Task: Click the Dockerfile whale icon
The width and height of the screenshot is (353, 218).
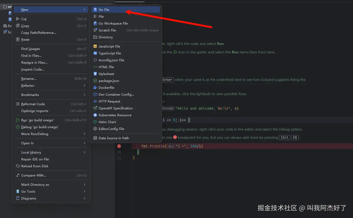Action: 95,87
